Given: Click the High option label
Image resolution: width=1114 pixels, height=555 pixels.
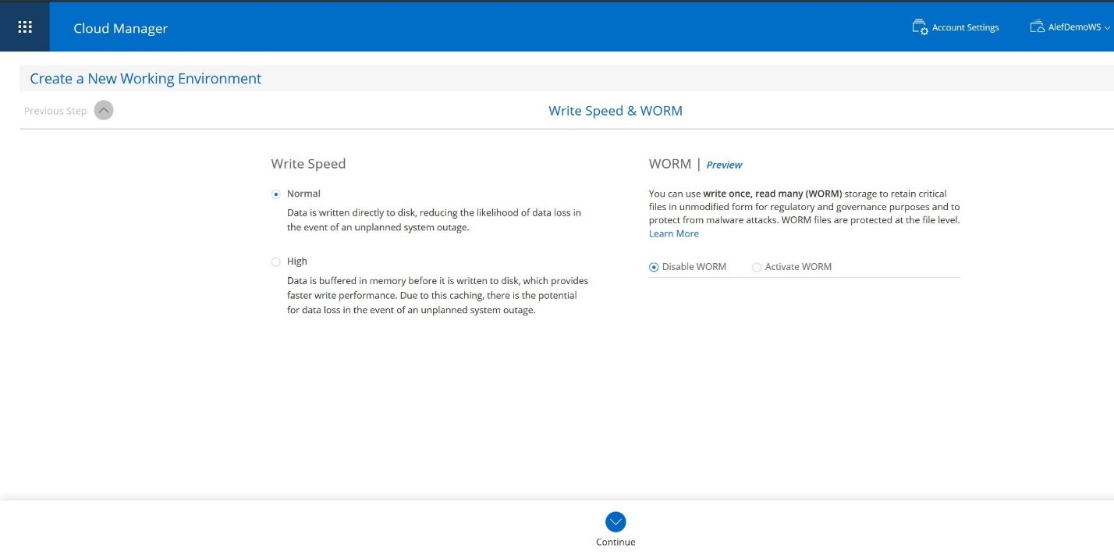Looking at the screenshot, I should pos(297,261).
